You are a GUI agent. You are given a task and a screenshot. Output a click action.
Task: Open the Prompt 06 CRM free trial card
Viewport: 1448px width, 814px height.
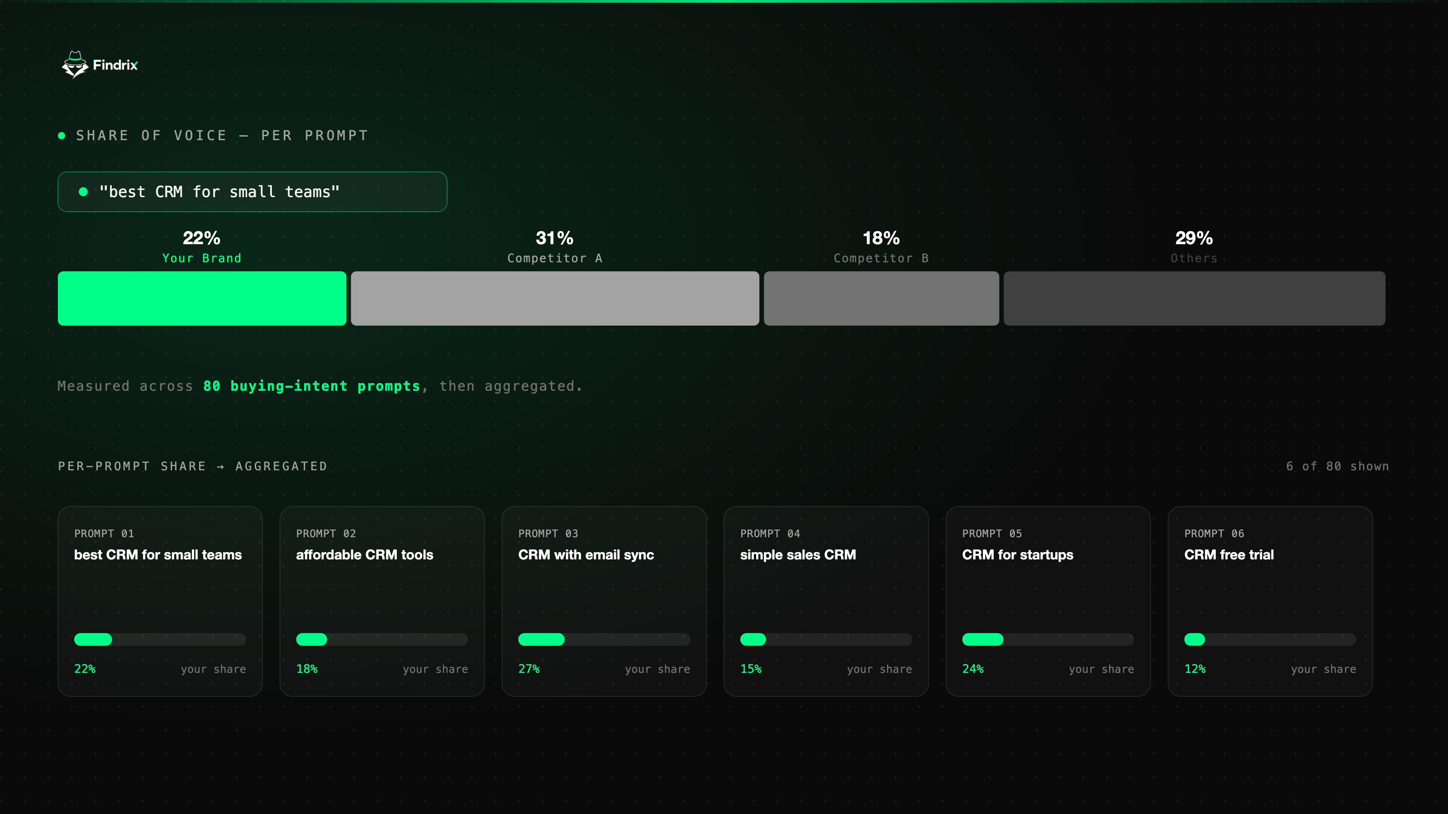coord(1270,601)
